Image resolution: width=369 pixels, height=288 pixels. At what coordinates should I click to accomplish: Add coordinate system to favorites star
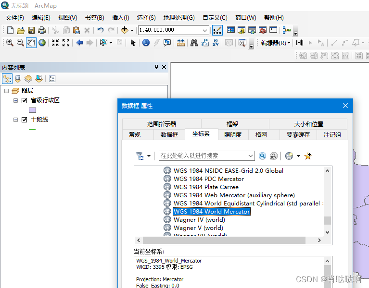tap(308, 156)
